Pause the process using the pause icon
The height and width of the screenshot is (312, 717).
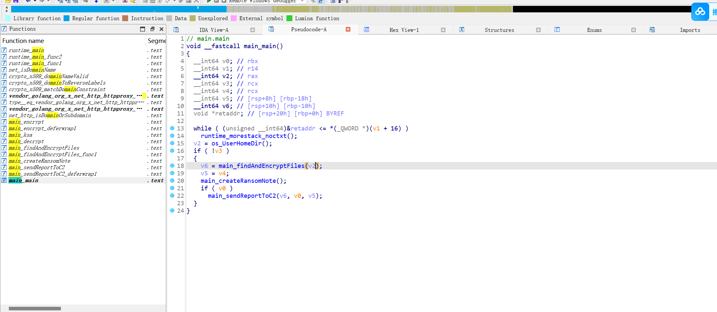216,2
